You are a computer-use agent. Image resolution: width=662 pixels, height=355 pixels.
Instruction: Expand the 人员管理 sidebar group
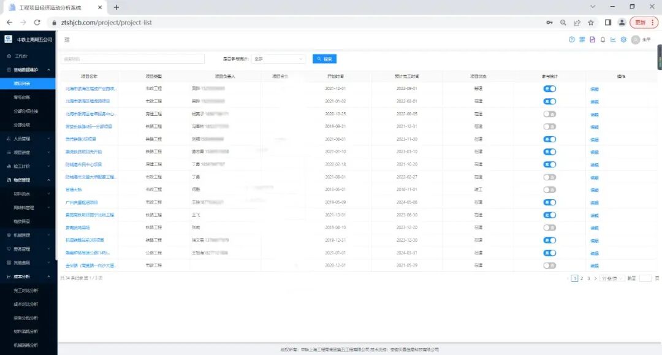click(x=28, y=139)
